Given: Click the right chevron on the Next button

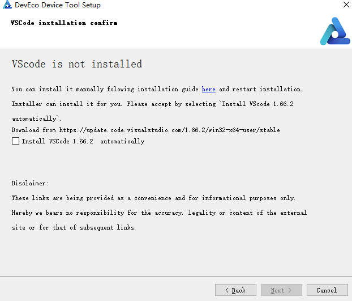Looking at the screenshot, I should pos(290,290).
